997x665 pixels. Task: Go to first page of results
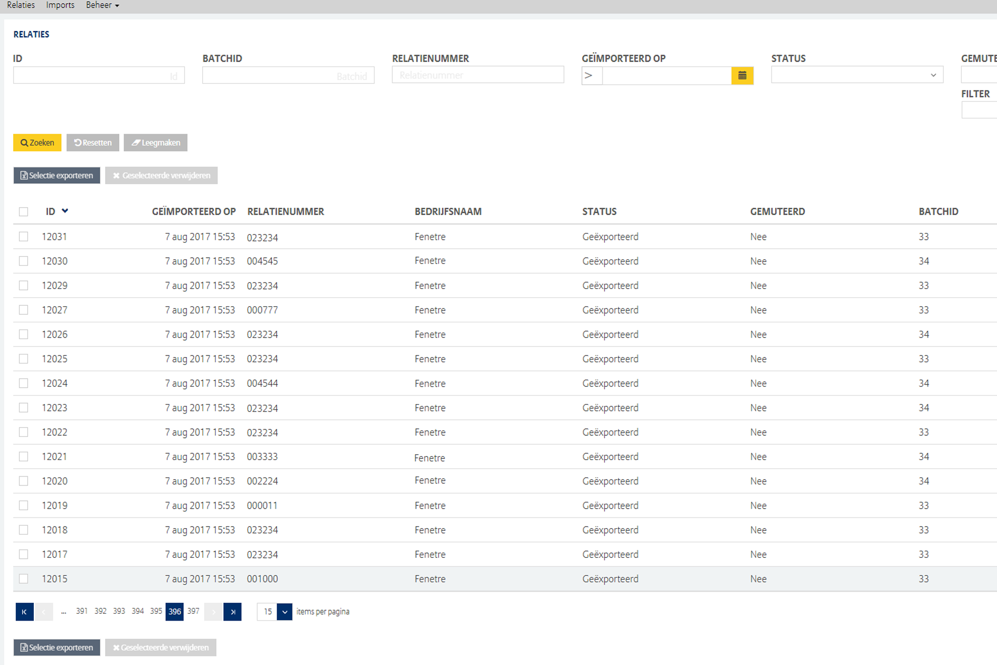coord(24,612)
